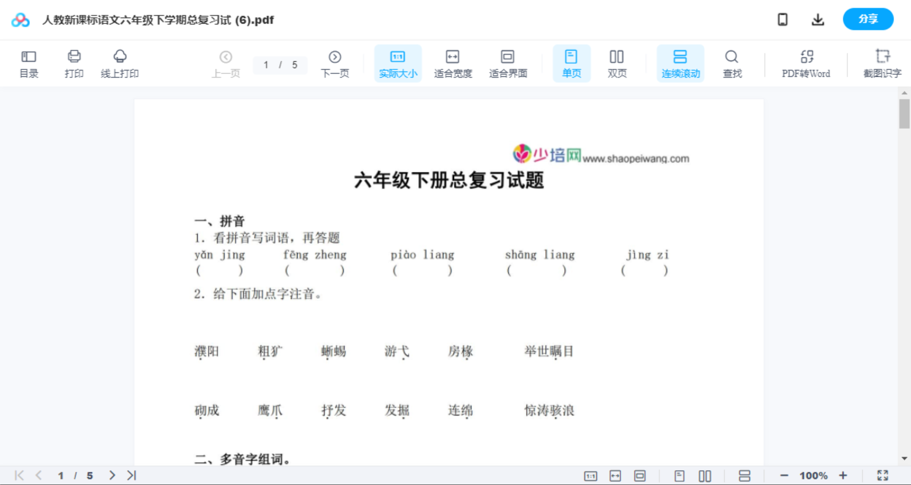The width and height of the screenshot is (911, 485).
Task: Switch to 双页 two-page view
Action: pyautogui.click(x=616, y=63)
